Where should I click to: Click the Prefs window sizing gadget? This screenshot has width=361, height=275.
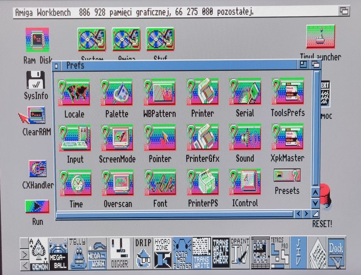coord(316,214)
